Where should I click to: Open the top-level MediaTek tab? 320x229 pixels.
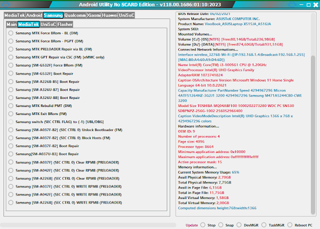tap(15, 15)
